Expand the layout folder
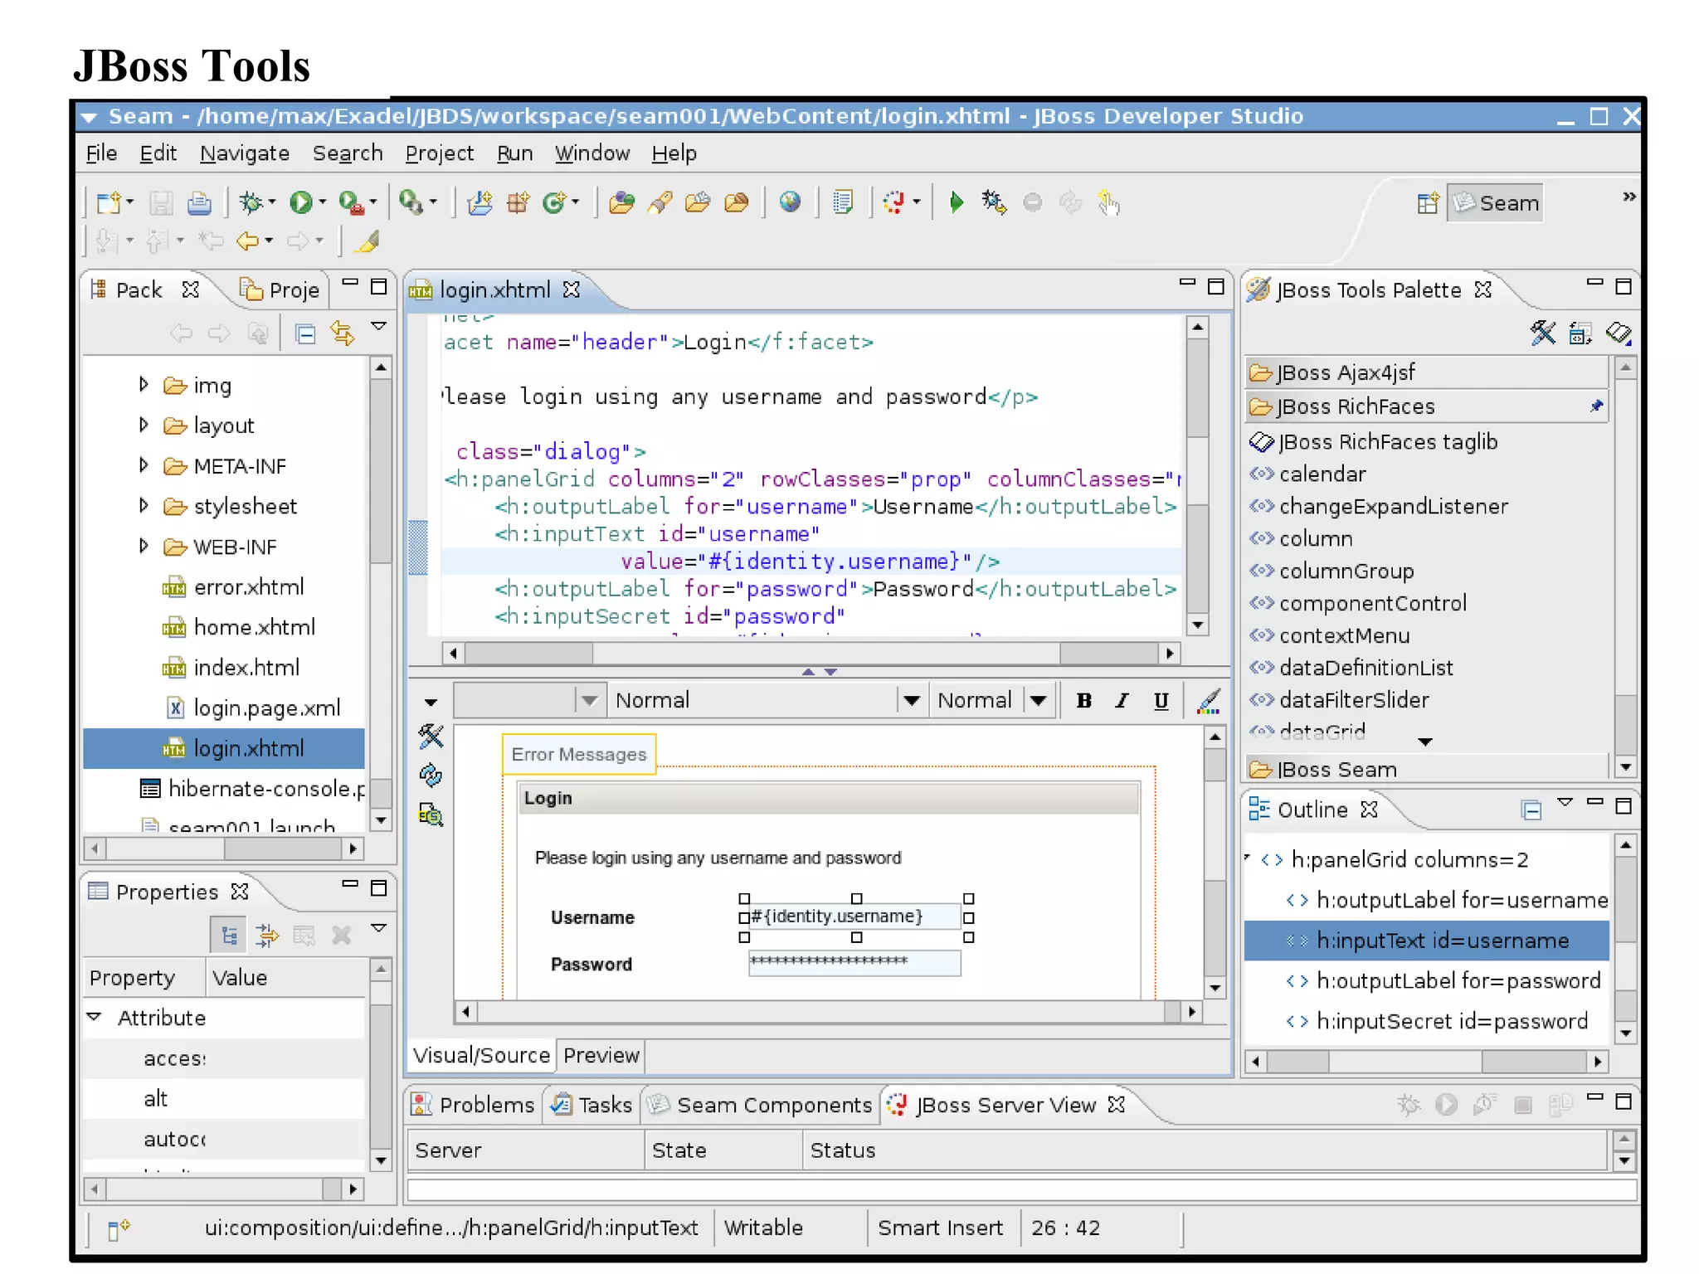 pyautogui.click(x=144, y=425)
